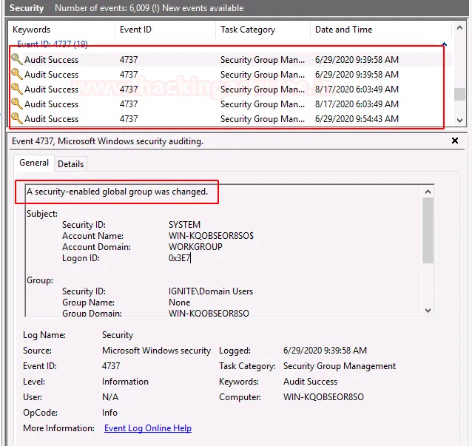Collapse the Event ID 4737 group chevron

click(444, 45)
